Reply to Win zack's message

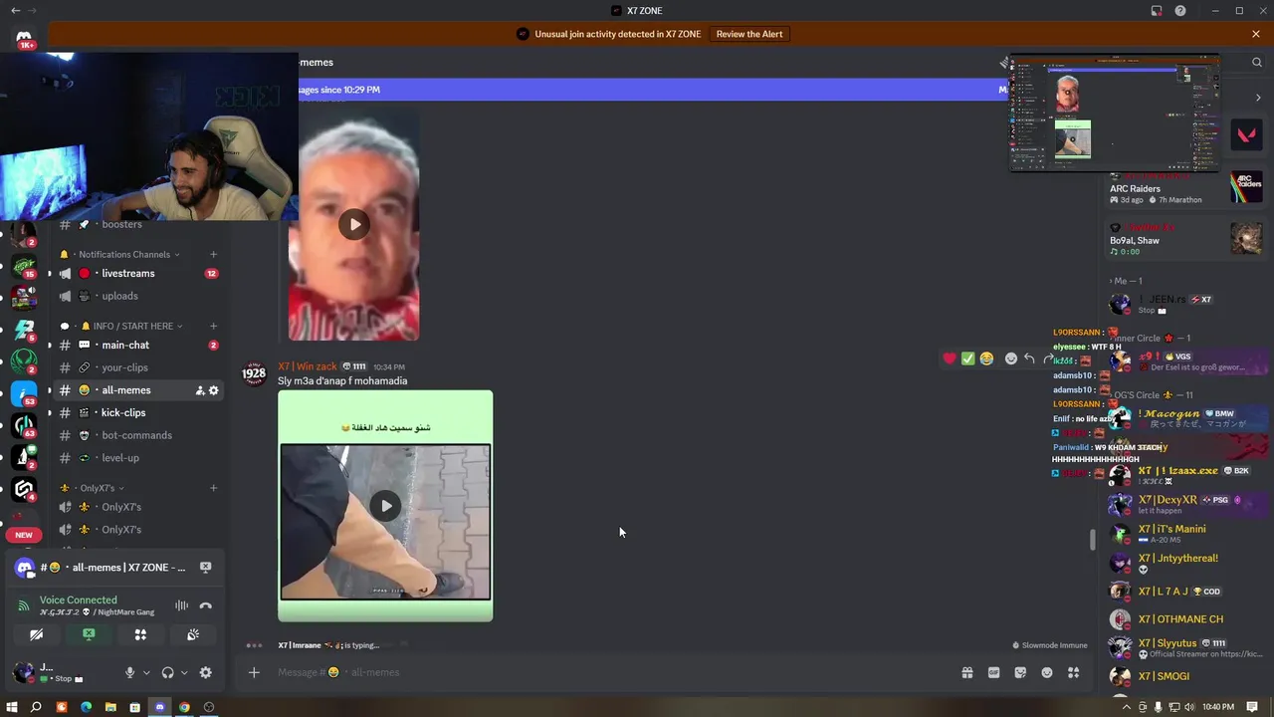coord(1029,358)
